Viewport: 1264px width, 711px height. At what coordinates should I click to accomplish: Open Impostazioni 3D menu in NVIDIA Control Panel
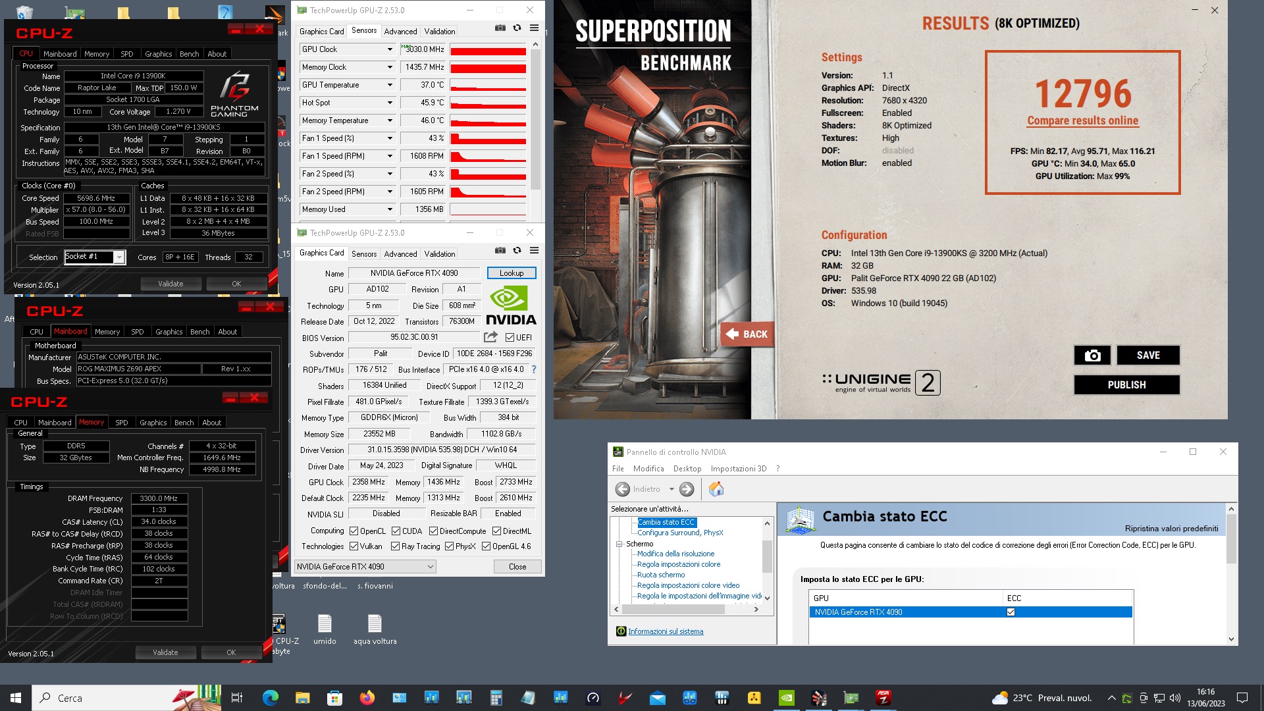(x=739, y=469)
